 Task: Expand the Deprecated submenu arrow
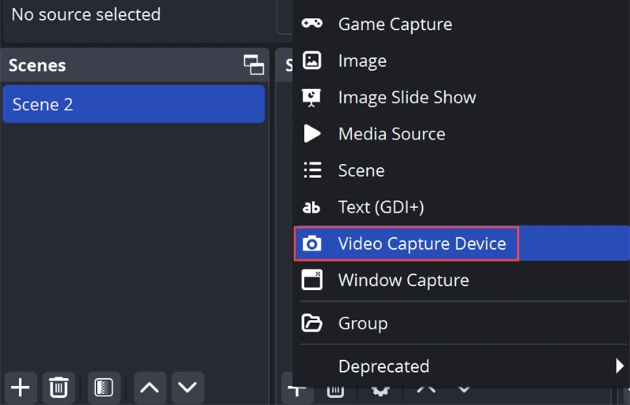(618, 366)
